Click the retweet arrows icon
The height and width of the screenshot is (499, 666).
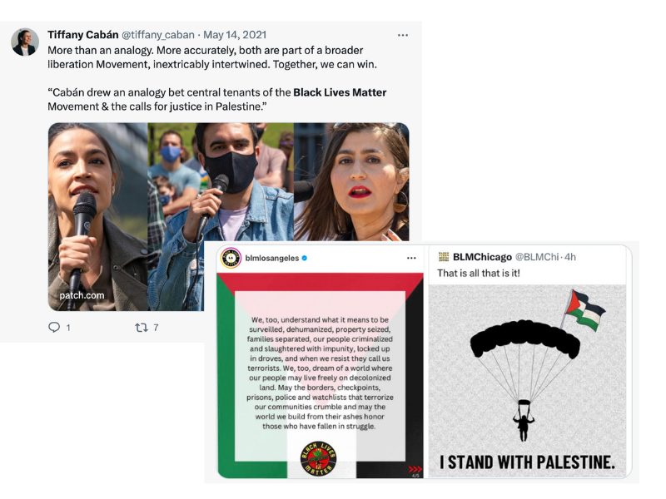(141, 327)
